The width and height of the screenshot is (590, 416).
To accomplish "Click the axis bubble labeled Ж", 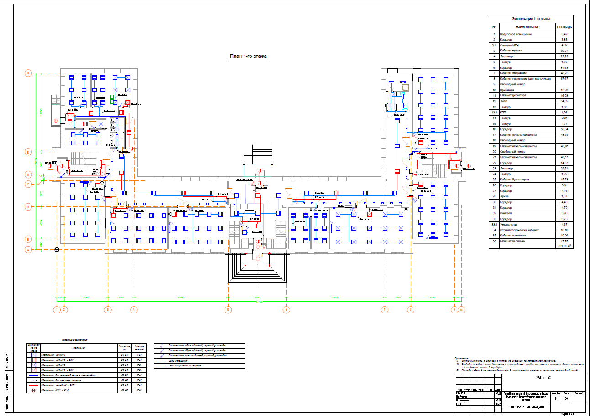I will pyautogui.click(x=27, y=73).
